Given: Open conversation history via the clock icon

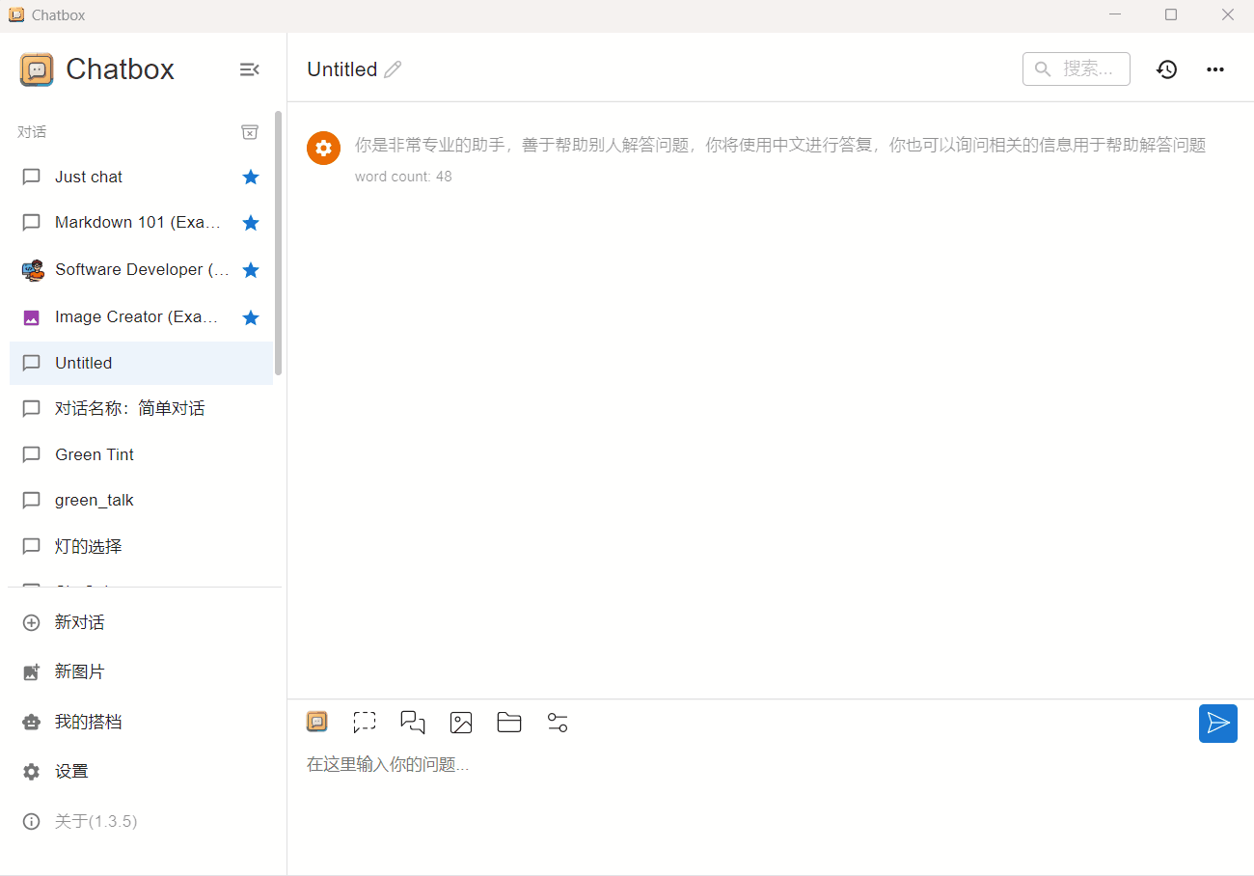Looking at the screenshot, I should pyautogui.click(x=1166, y=68).
